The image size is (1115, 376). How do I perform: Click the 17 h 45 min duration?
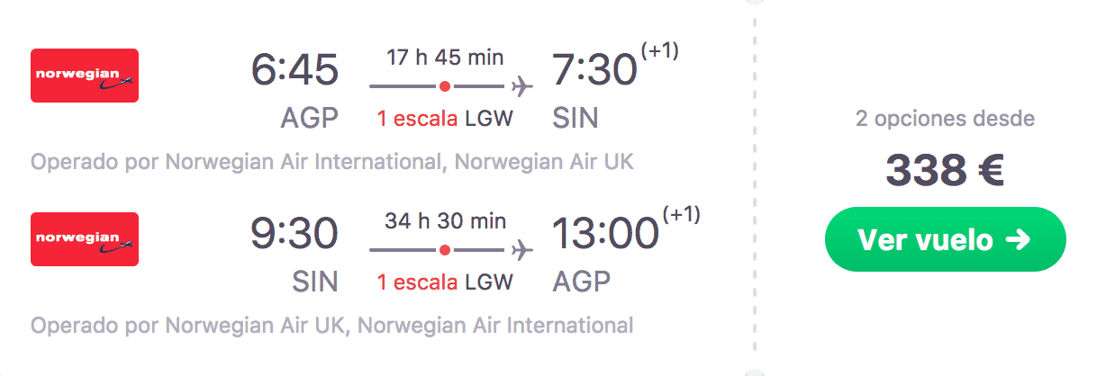(445, 58)
